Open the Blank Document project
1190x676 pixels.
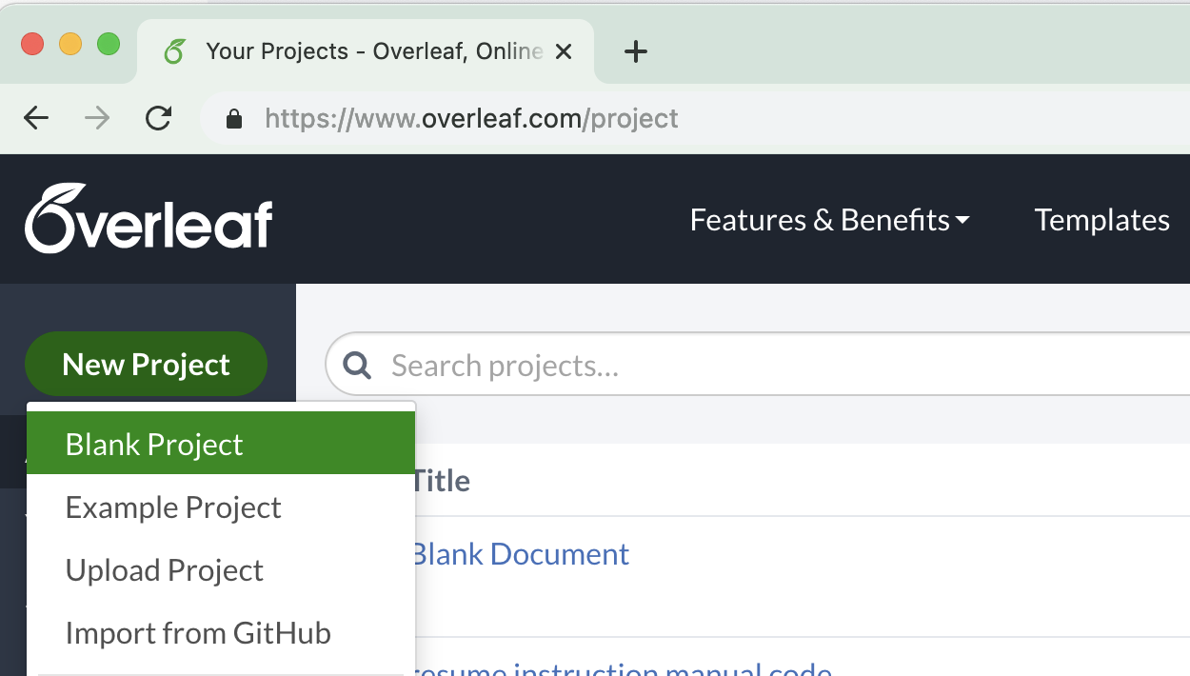[x=520, y=553]
